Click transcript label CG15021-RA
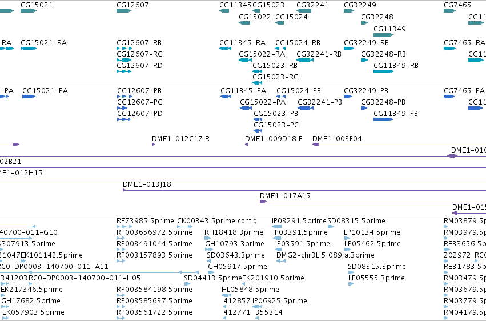This screenshot has height=321, width=486. pyautogui.click(x=44, y=42)
